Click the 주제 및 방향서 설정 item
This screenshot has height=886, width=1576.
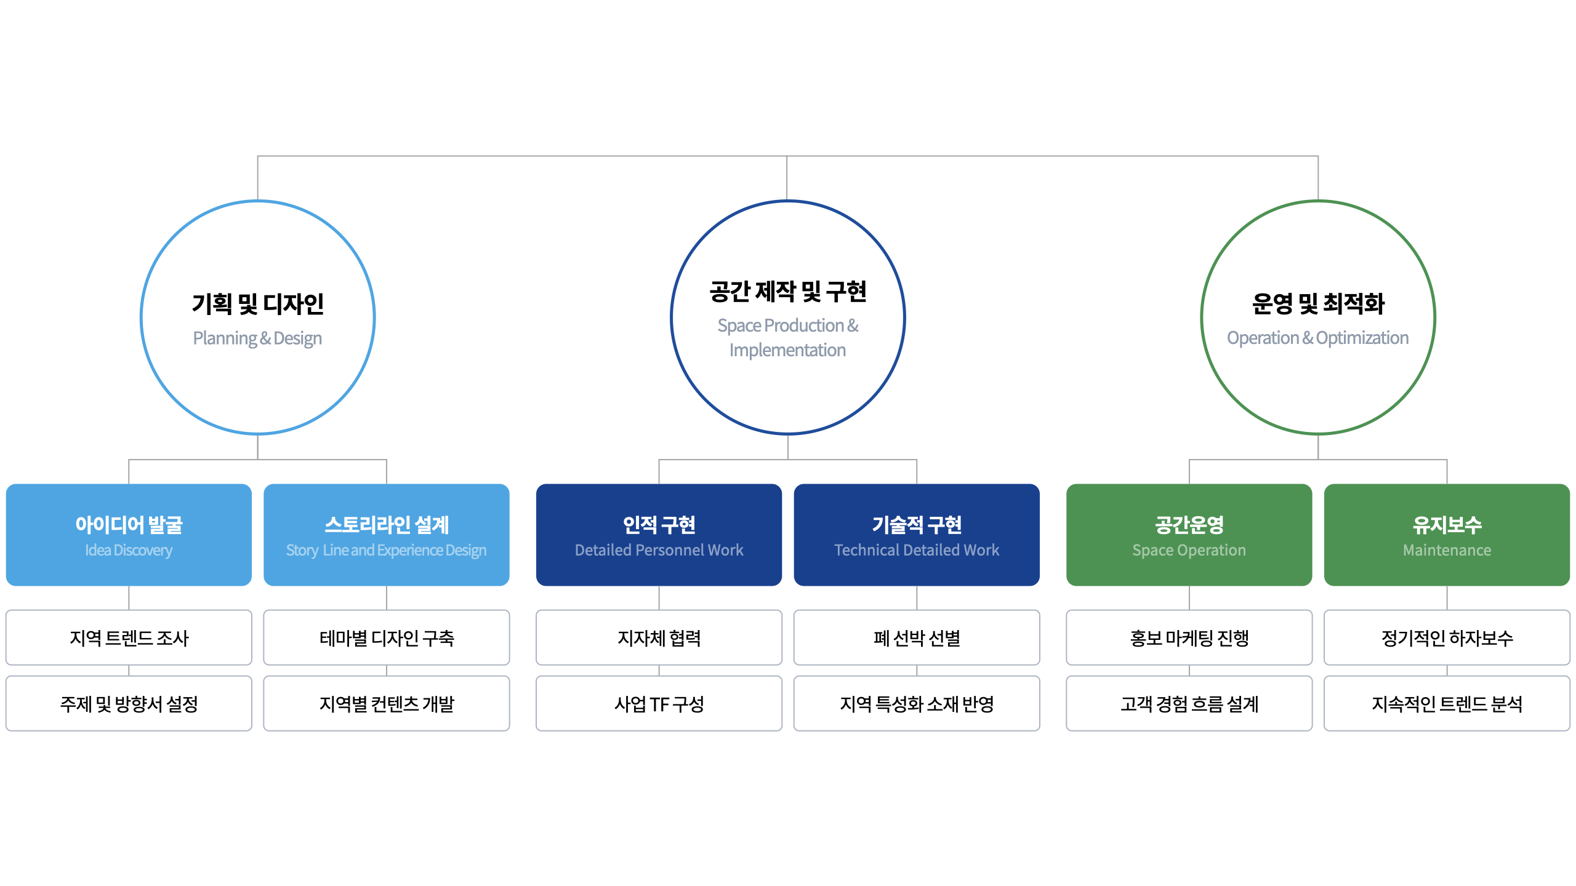pyautogui.click(x=129, y=703)
